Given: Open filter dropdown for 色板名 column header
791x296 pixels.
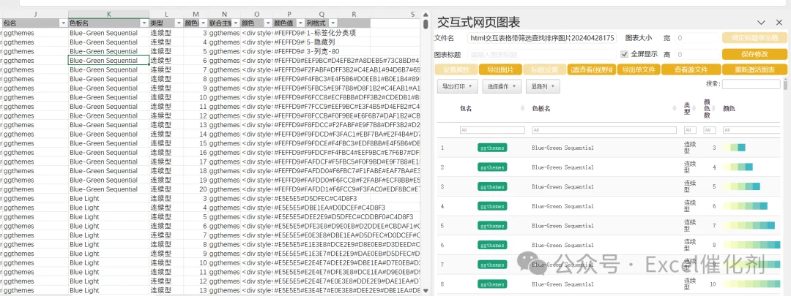Looking at the screenshot, I should (x=144, y=23).
